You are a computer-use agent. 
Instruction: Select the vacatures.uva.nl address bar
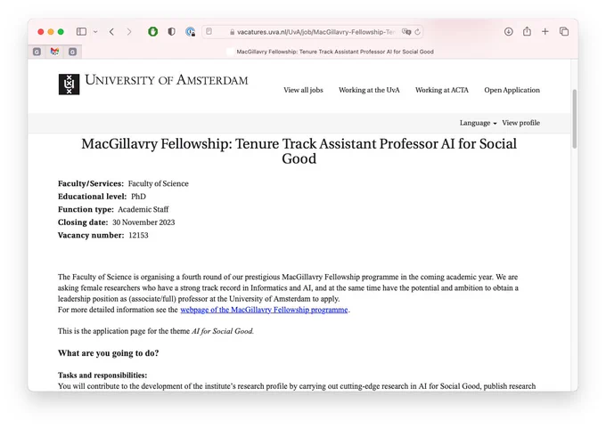312,32
